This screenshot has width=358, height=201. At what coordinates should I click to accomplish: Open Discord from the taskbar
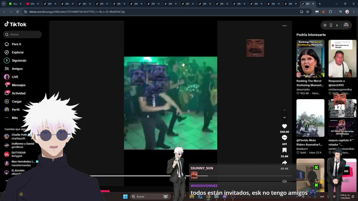pyautogui.click(x=225, y=197)
